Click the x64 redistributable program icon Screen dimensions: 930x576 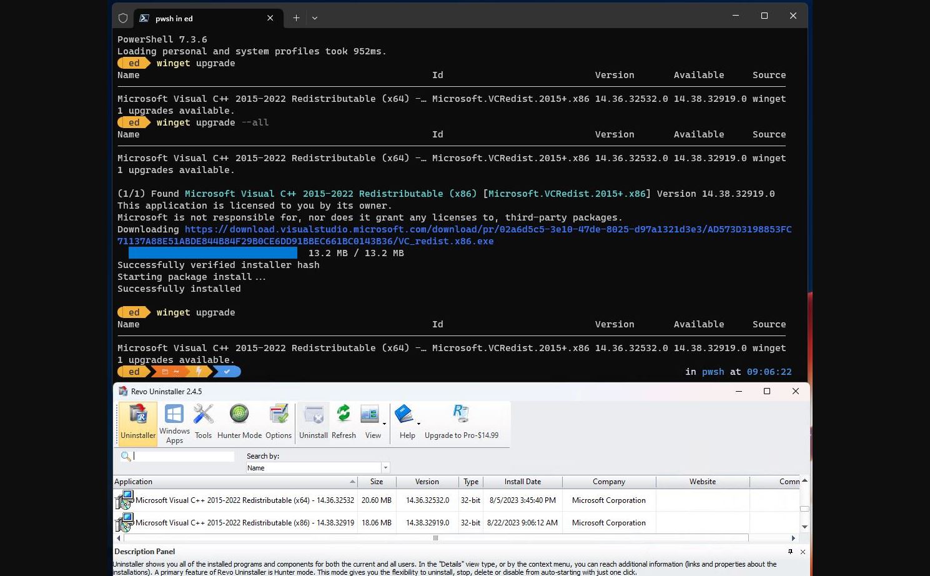[124, 500]
